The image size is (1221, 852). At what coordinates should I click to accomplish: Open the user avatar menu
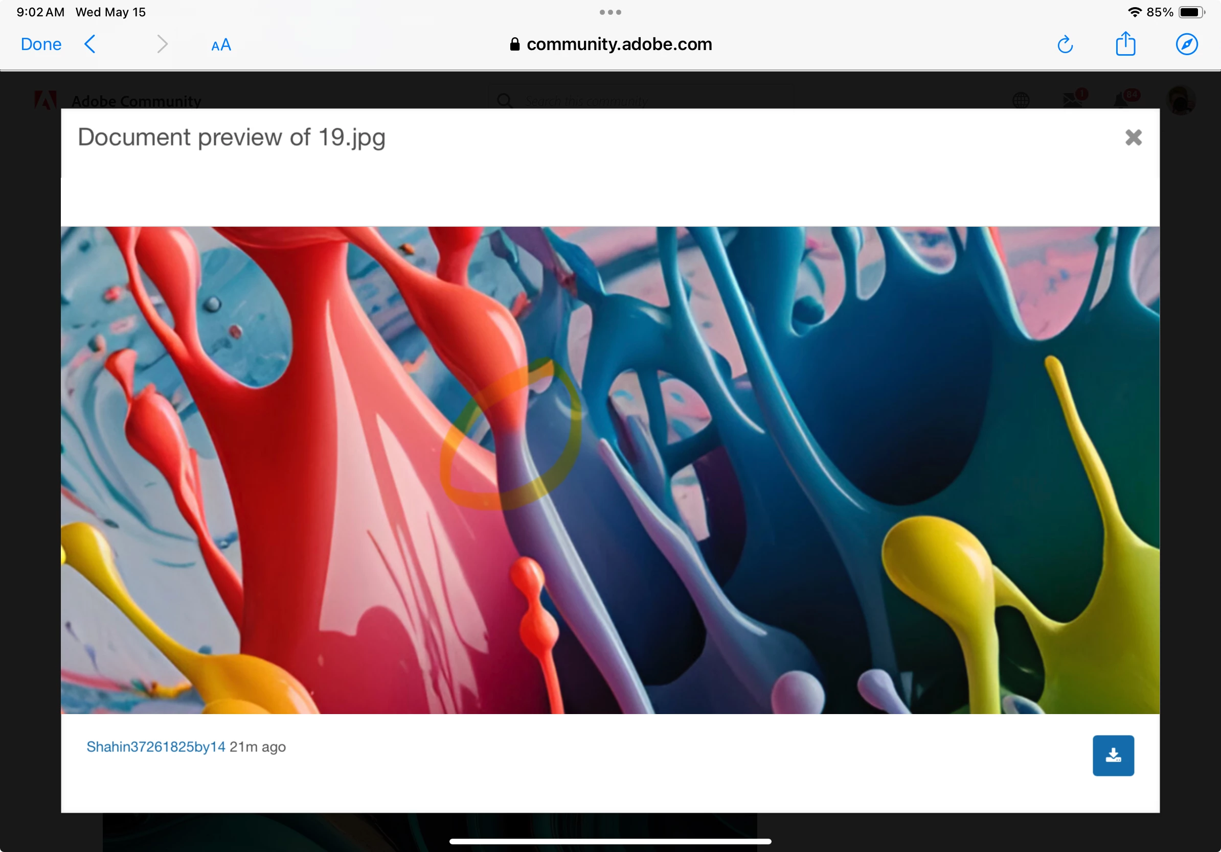coord(1181,100)
